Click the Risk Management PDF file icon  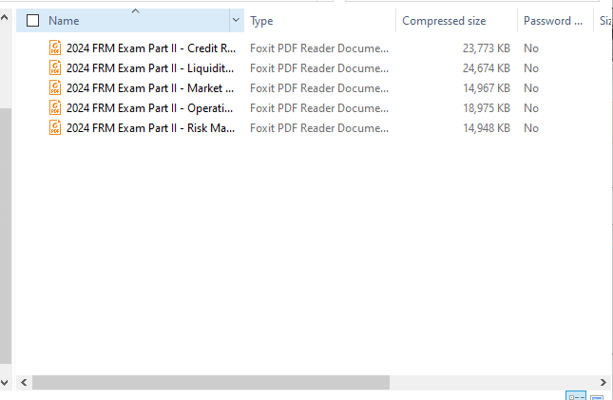click(x=55, y=127)
